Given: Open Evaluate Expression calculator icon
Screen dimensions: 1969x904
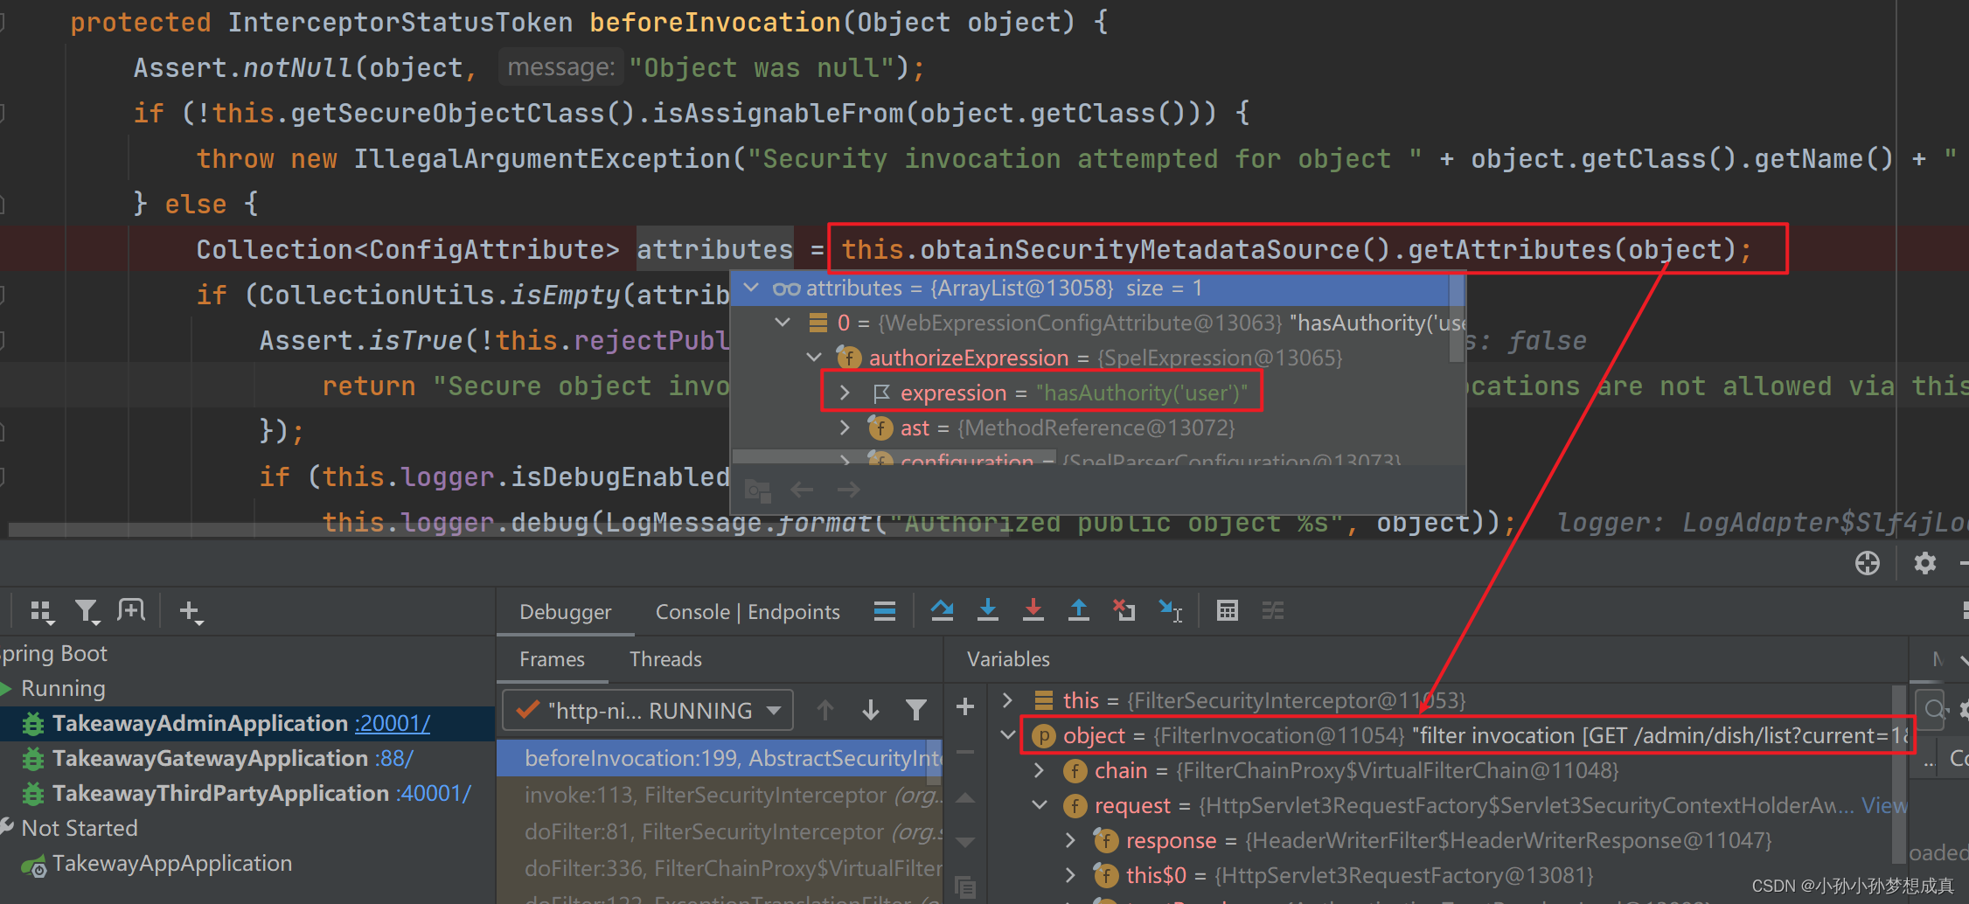Looking at the screenshot, I should (x=1228, y=610).
